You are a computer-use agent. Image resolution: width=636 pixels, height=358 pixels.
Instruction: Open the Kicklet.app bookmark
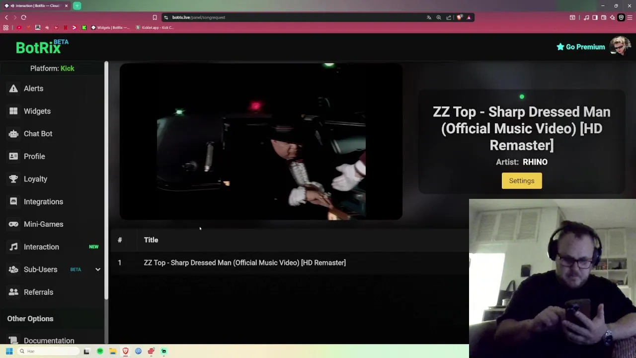click(x=155, y=27)
